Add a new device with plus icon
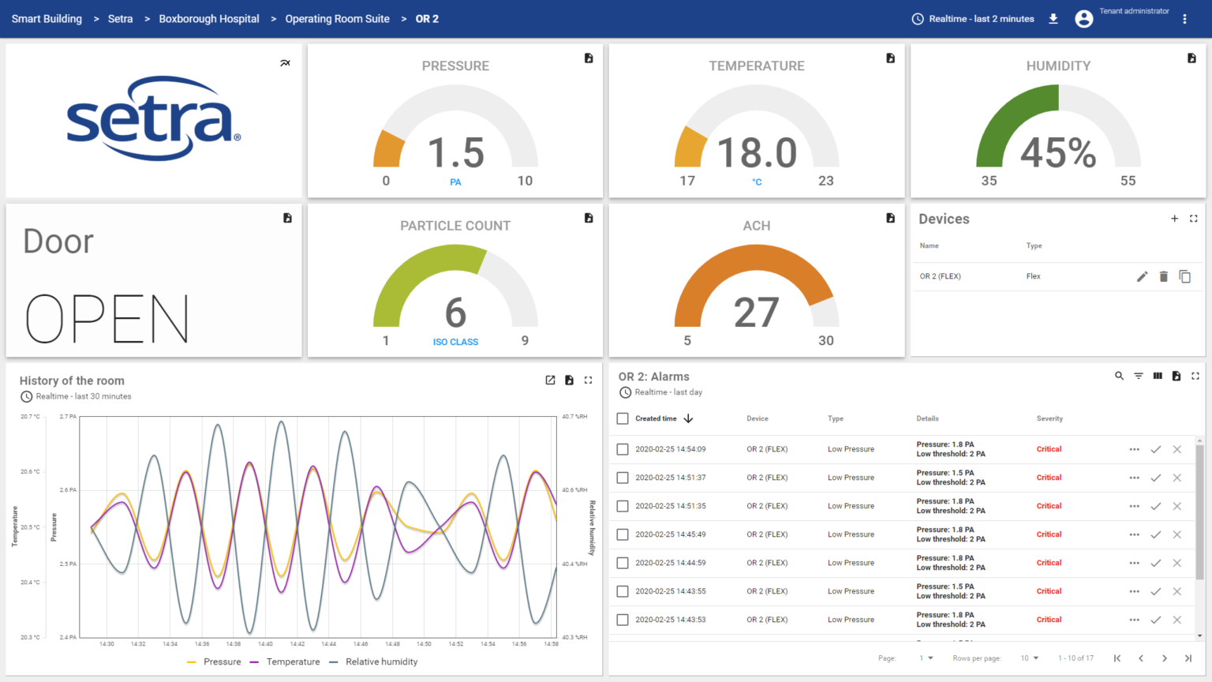Image resolution: width=1212 pixels, height=682 pixels. (1174, 219)
